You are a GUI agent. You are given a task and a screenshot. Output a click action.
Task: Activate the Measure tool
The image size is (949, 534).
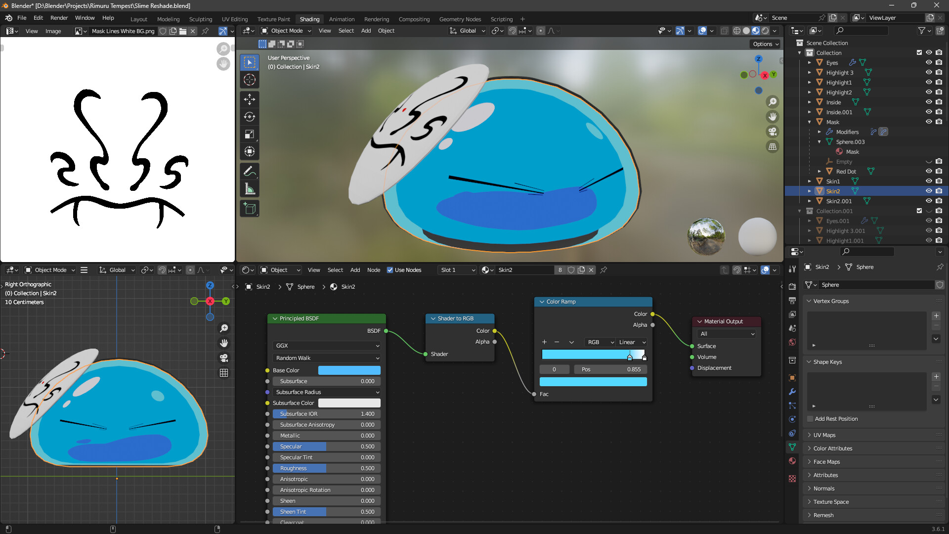(x=250, y=188)
